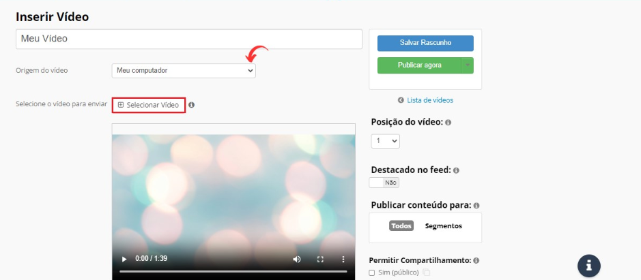The image size is (641, 280).
Task: Click info icon next to 'Publicar conteúdo para'
Action: point(476,205)
